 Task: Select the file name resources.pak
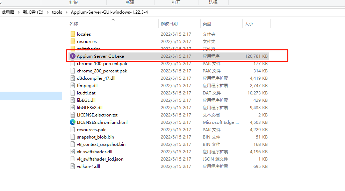click(x=91, y=129)
